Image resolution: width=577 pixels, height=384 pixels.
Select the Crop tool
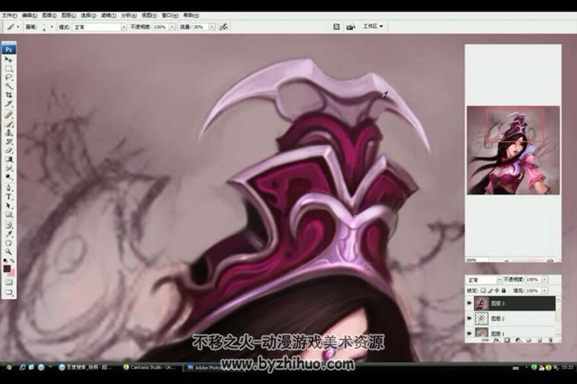pyautogui.click(x=8, y=95)
